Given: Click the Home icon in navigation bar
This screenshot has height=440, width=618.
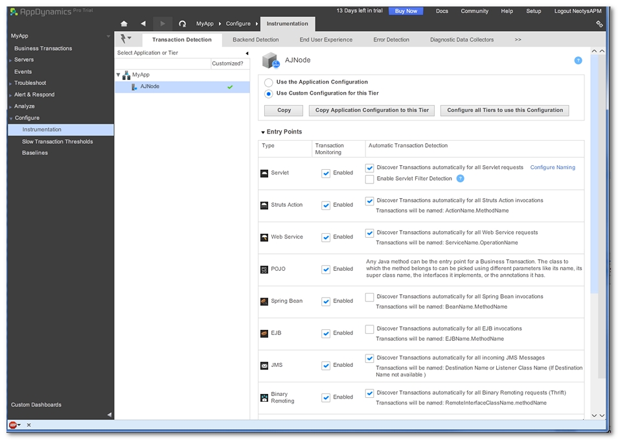Looking at the screenshot, I should (124, 24).
